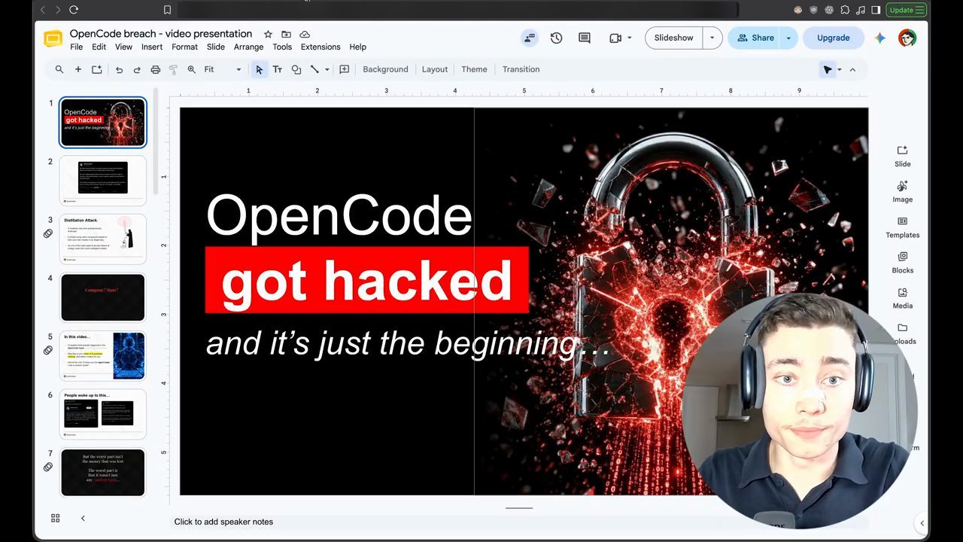
Task: See document cloud save status
Action: pos(305,34)
